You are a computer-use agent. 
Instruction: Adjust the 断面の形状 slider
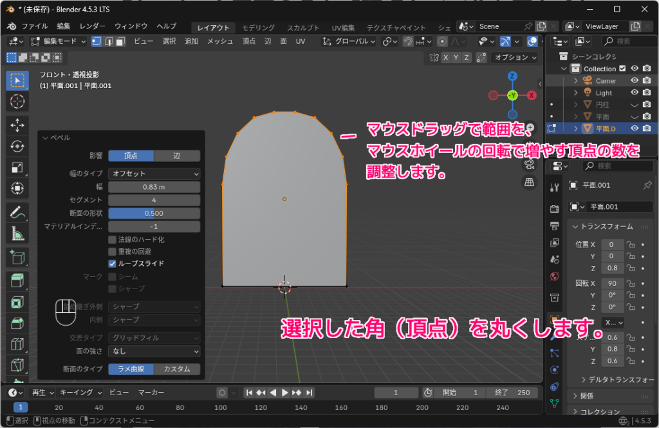coord(154,213)
